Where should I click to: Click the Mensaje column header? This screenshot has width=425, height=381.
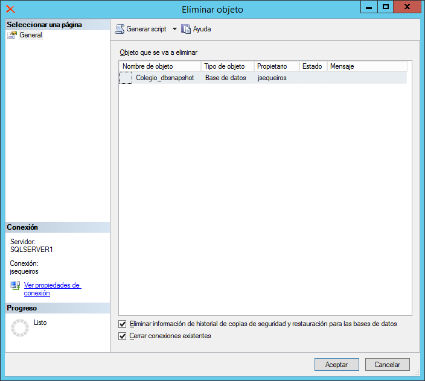click(367, 66)
